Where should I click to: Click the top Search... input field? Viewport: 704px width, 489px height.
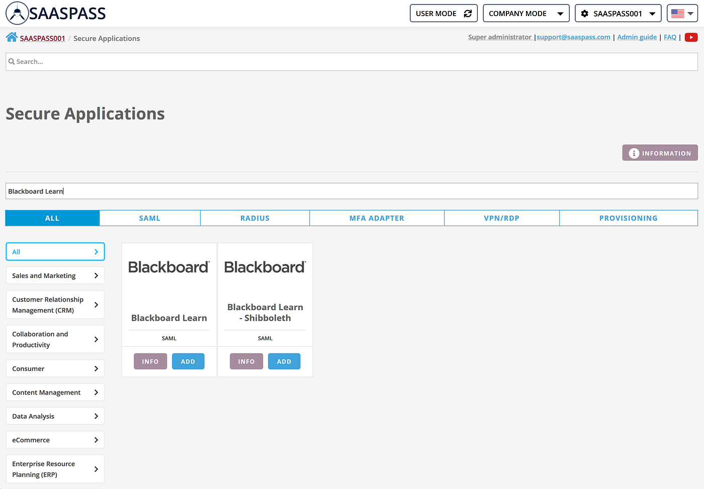coord(351,62)
